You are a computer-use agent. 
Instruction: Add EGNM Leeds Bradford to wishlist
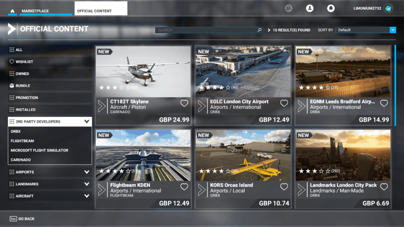point(384,103)
